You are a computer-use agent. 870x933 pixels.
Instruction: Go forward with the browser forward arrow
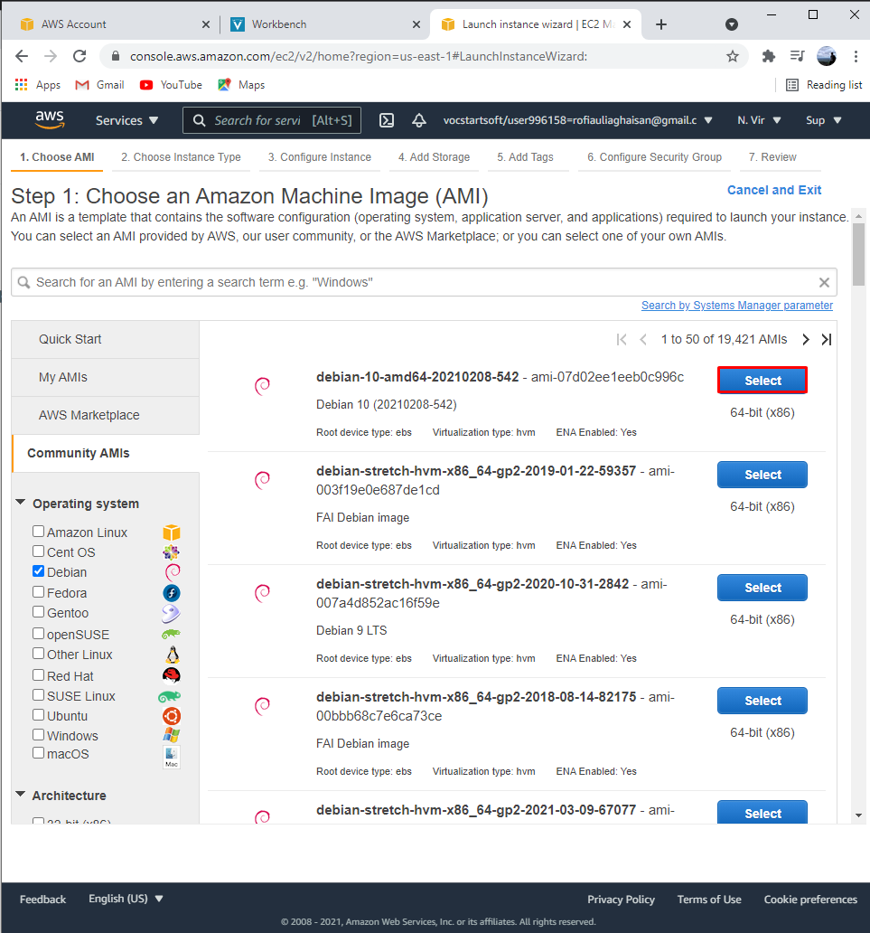pos(51,57)
